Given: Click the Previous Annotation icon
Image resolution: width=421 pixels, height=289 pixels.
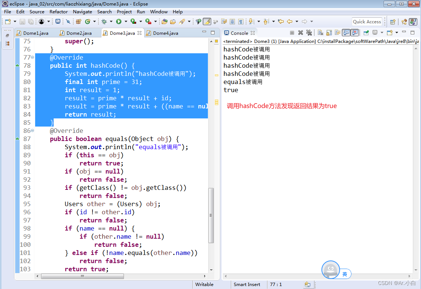Looking at the screenshot, I should [x=266, y=21].
